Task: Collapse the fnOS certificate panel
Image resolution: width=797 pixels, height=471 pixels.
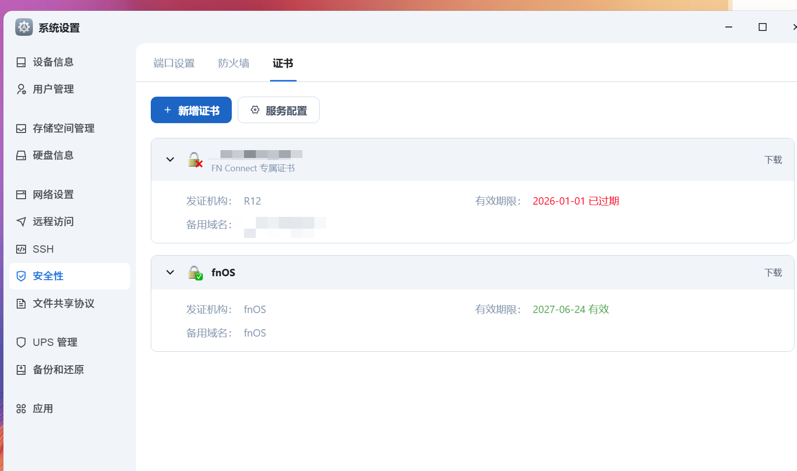Action: point(170,272)
